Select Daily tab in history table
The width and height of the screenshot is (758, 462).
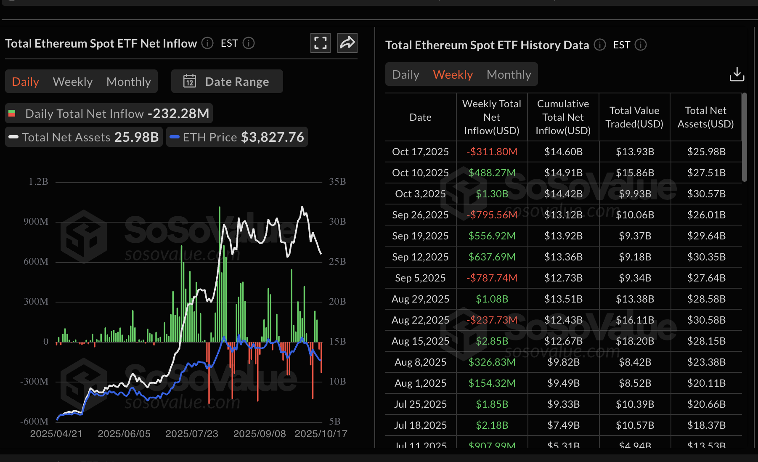tap(406, 74)
